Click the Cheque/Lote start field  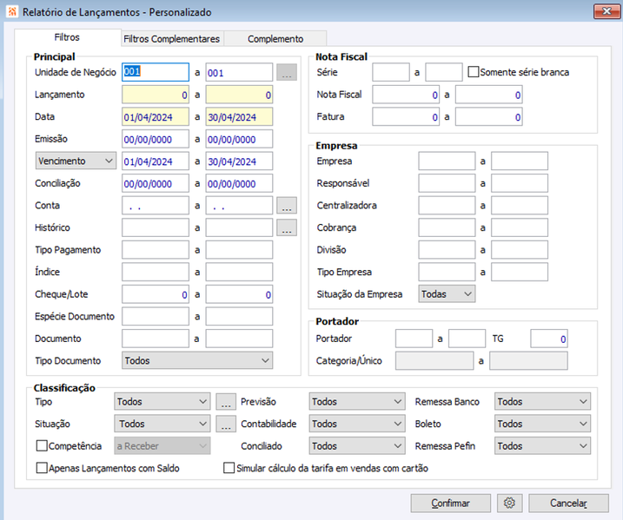156,295
